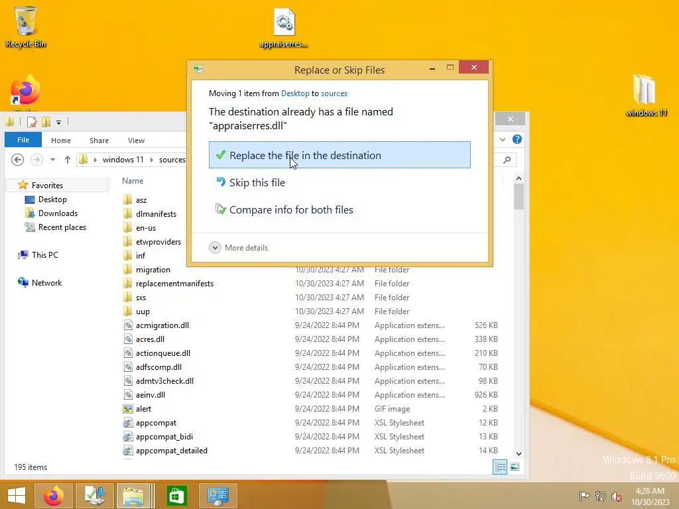Open Action Center flag tray icon

click(584, 496)
